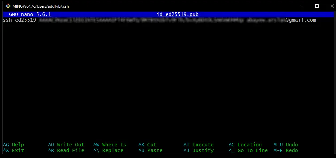Click the M-E Redo shortcut
The image size is (336, 158).
tap(286, 150)
